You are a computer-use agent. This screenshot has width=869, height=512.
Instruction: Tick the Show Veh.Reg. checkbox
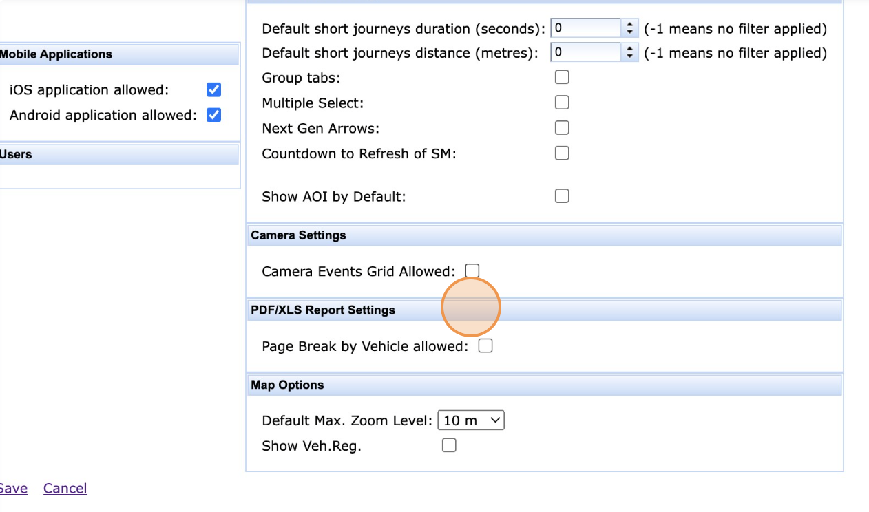[x=449, y=445]
